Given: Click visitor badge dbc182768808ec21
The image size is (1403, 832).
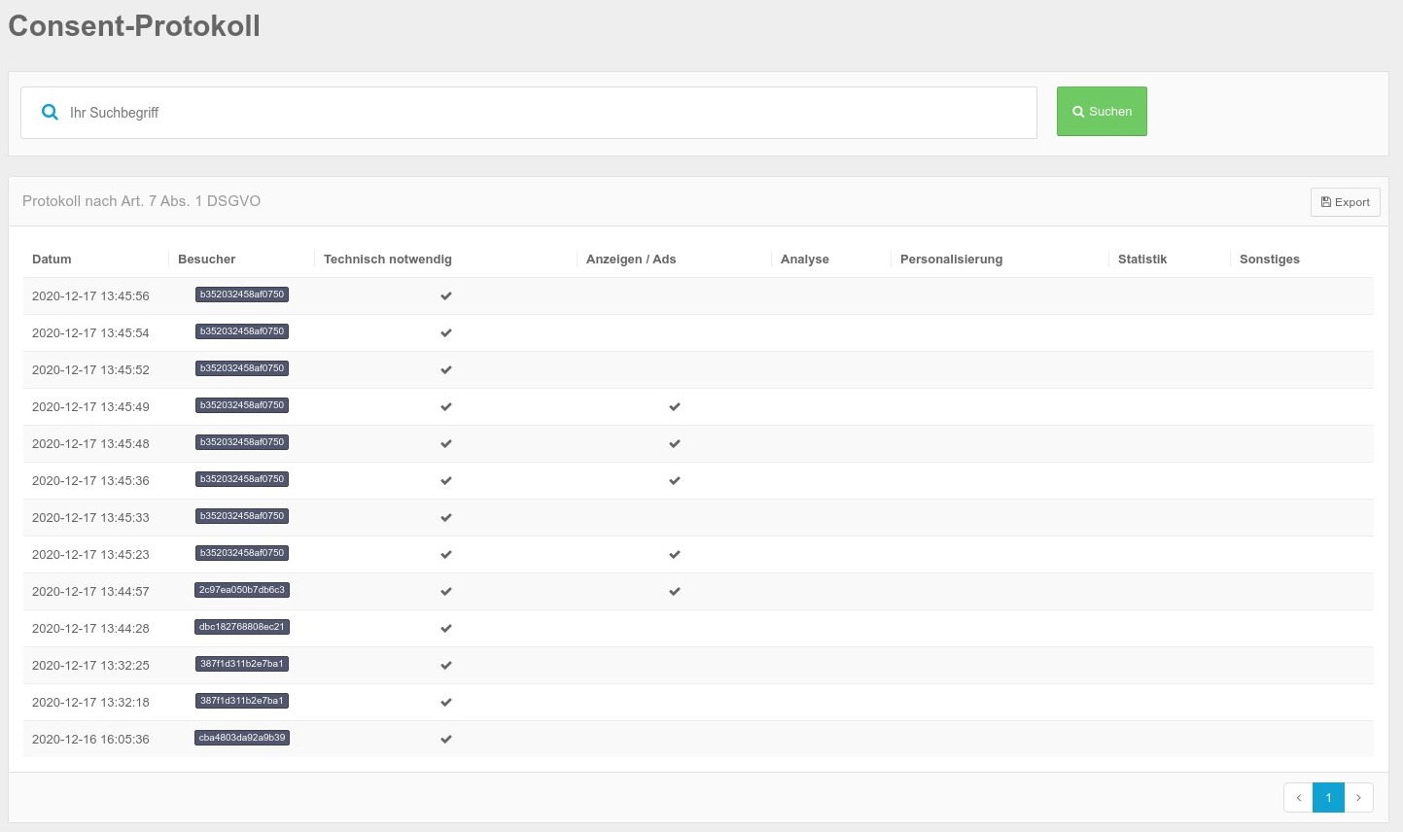Looking at the screenshot, I should (x=242, y=627).
